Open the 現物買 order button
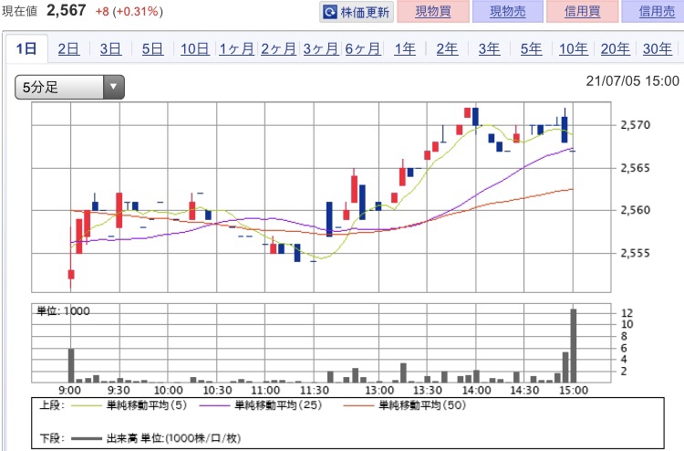 [x=433, y=11]
